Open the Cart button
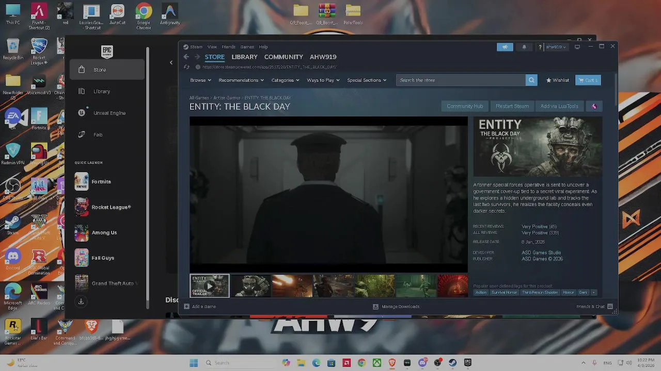Image resolution: width=661 pixels, height=371 pixels. click(x=588, y=80)
